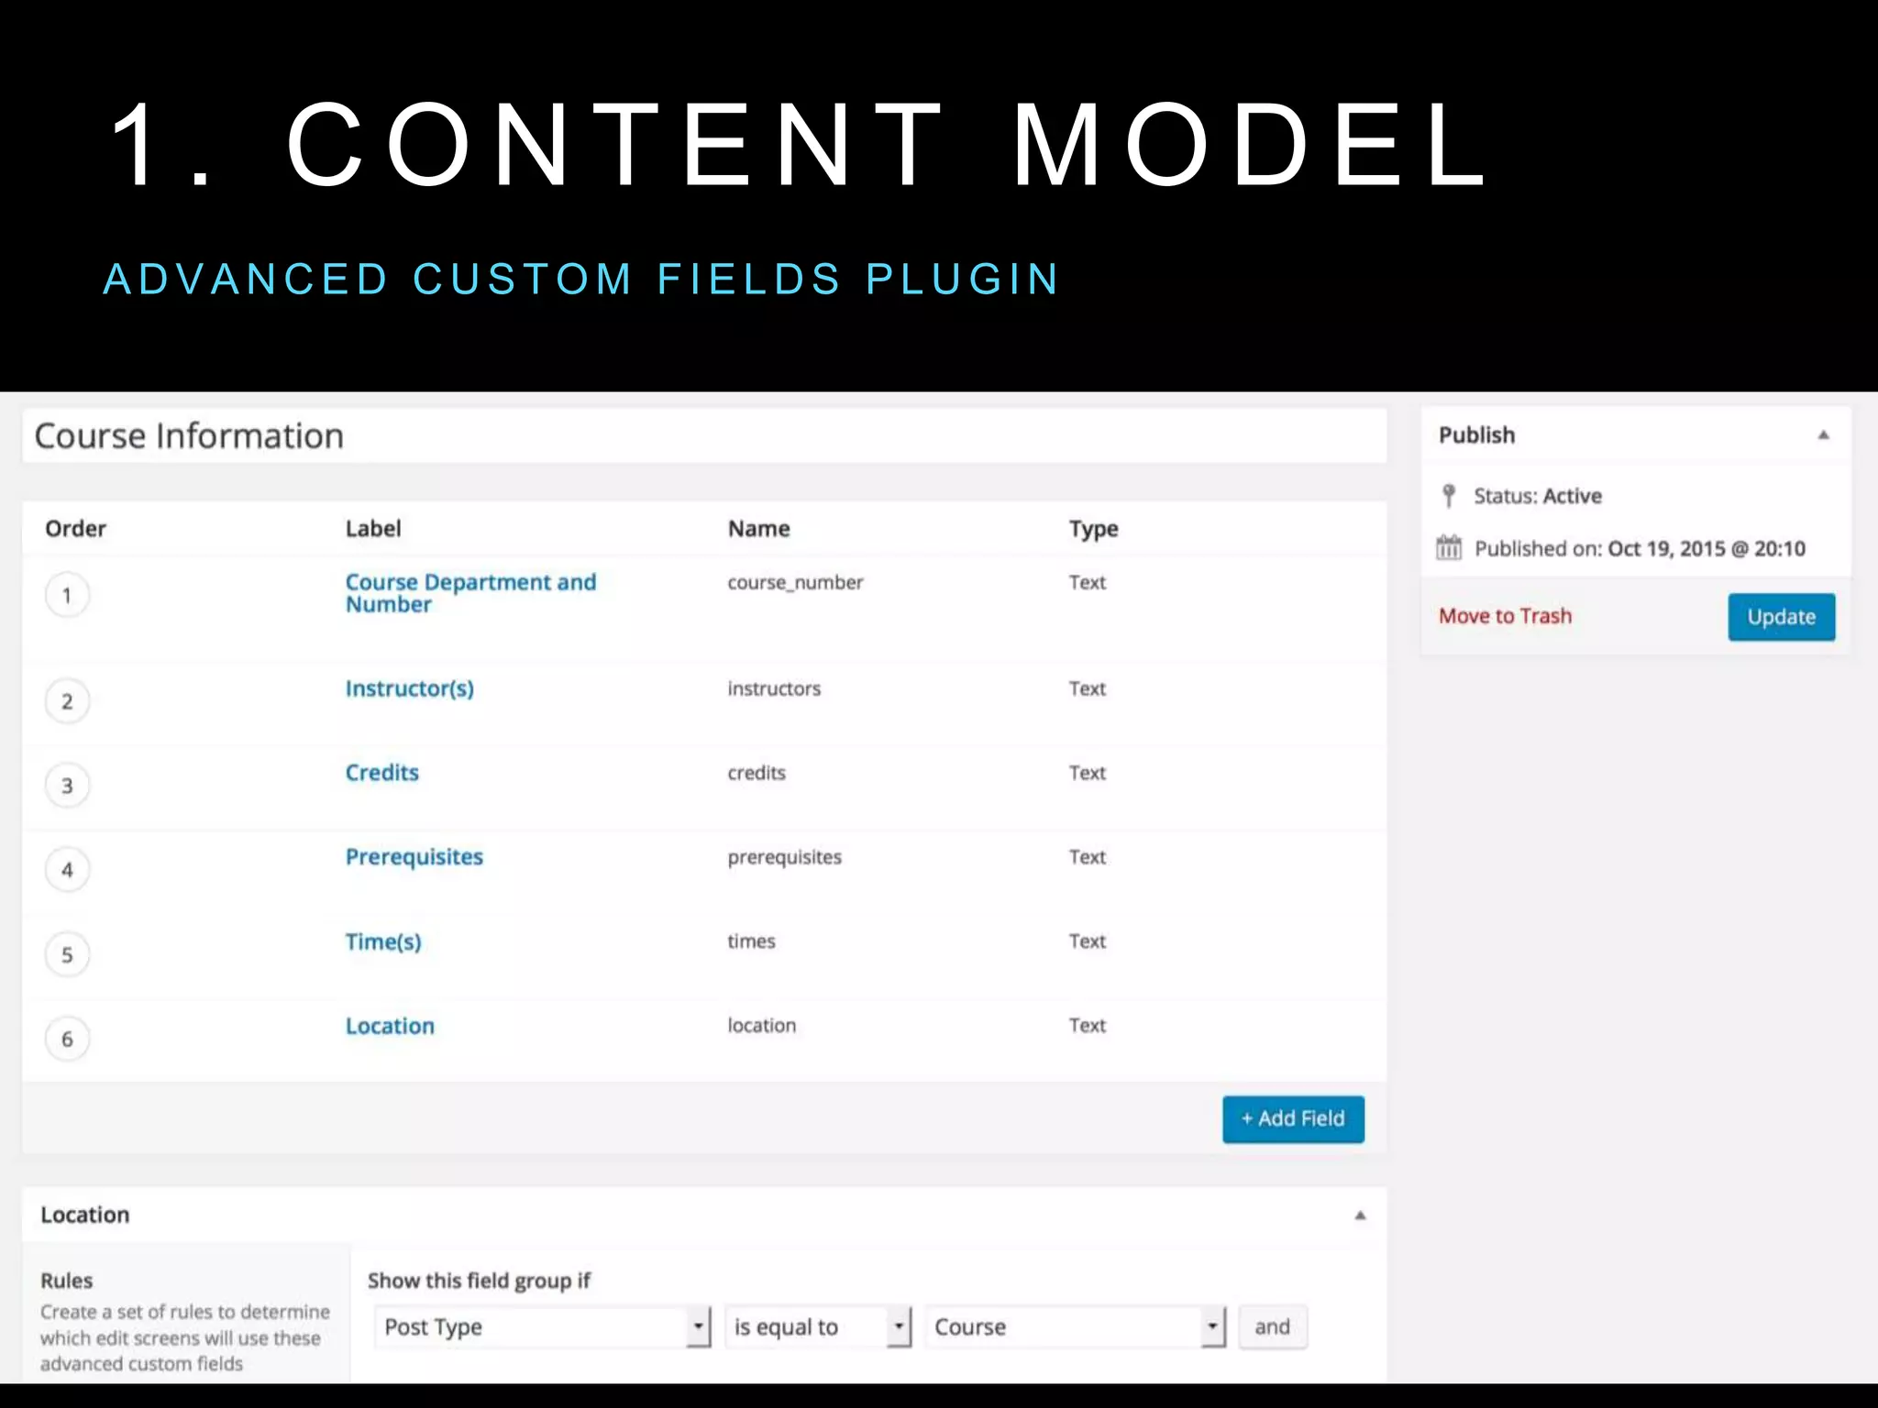Open the Prerequisites field label
This screenshot has width=1878, height=1408.
(414, 857)
